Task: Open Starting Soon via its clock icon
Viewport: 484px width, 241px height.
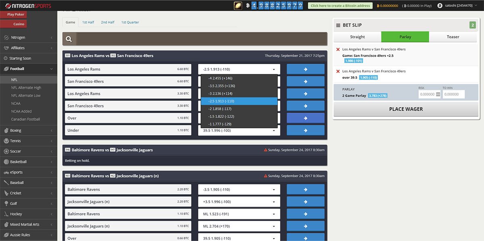Action: [6, 58]
